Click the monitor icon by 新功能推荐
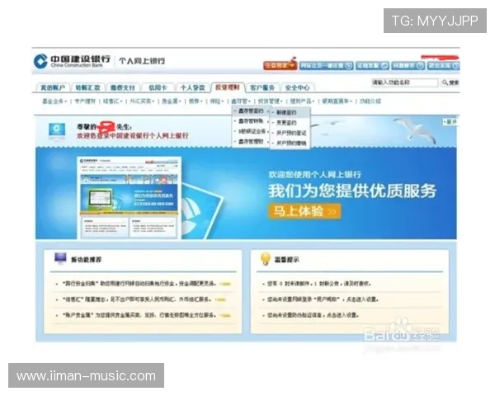 (x=60, y=258)
